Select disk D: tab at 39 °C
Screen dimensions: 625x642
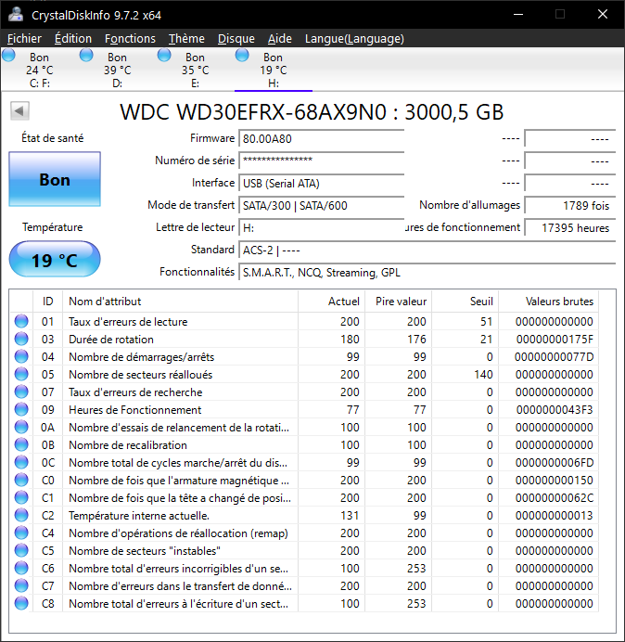(x=118, y=70)
